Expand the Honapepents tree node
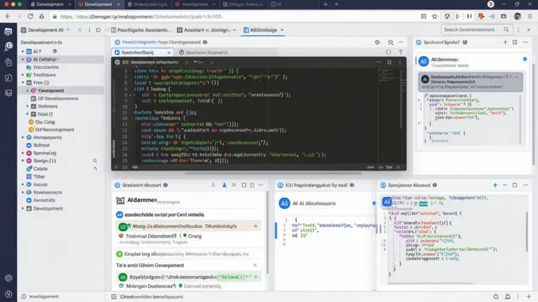 23,137
